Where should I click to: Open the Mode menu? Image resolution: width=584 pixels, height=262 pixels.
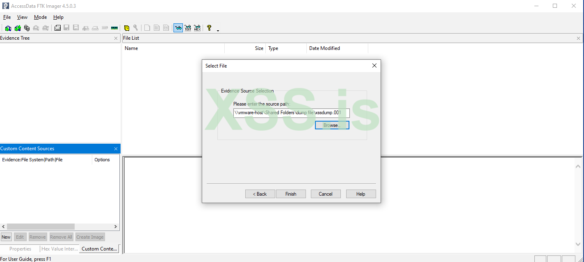pyautogui.click(x=40, y=17)
